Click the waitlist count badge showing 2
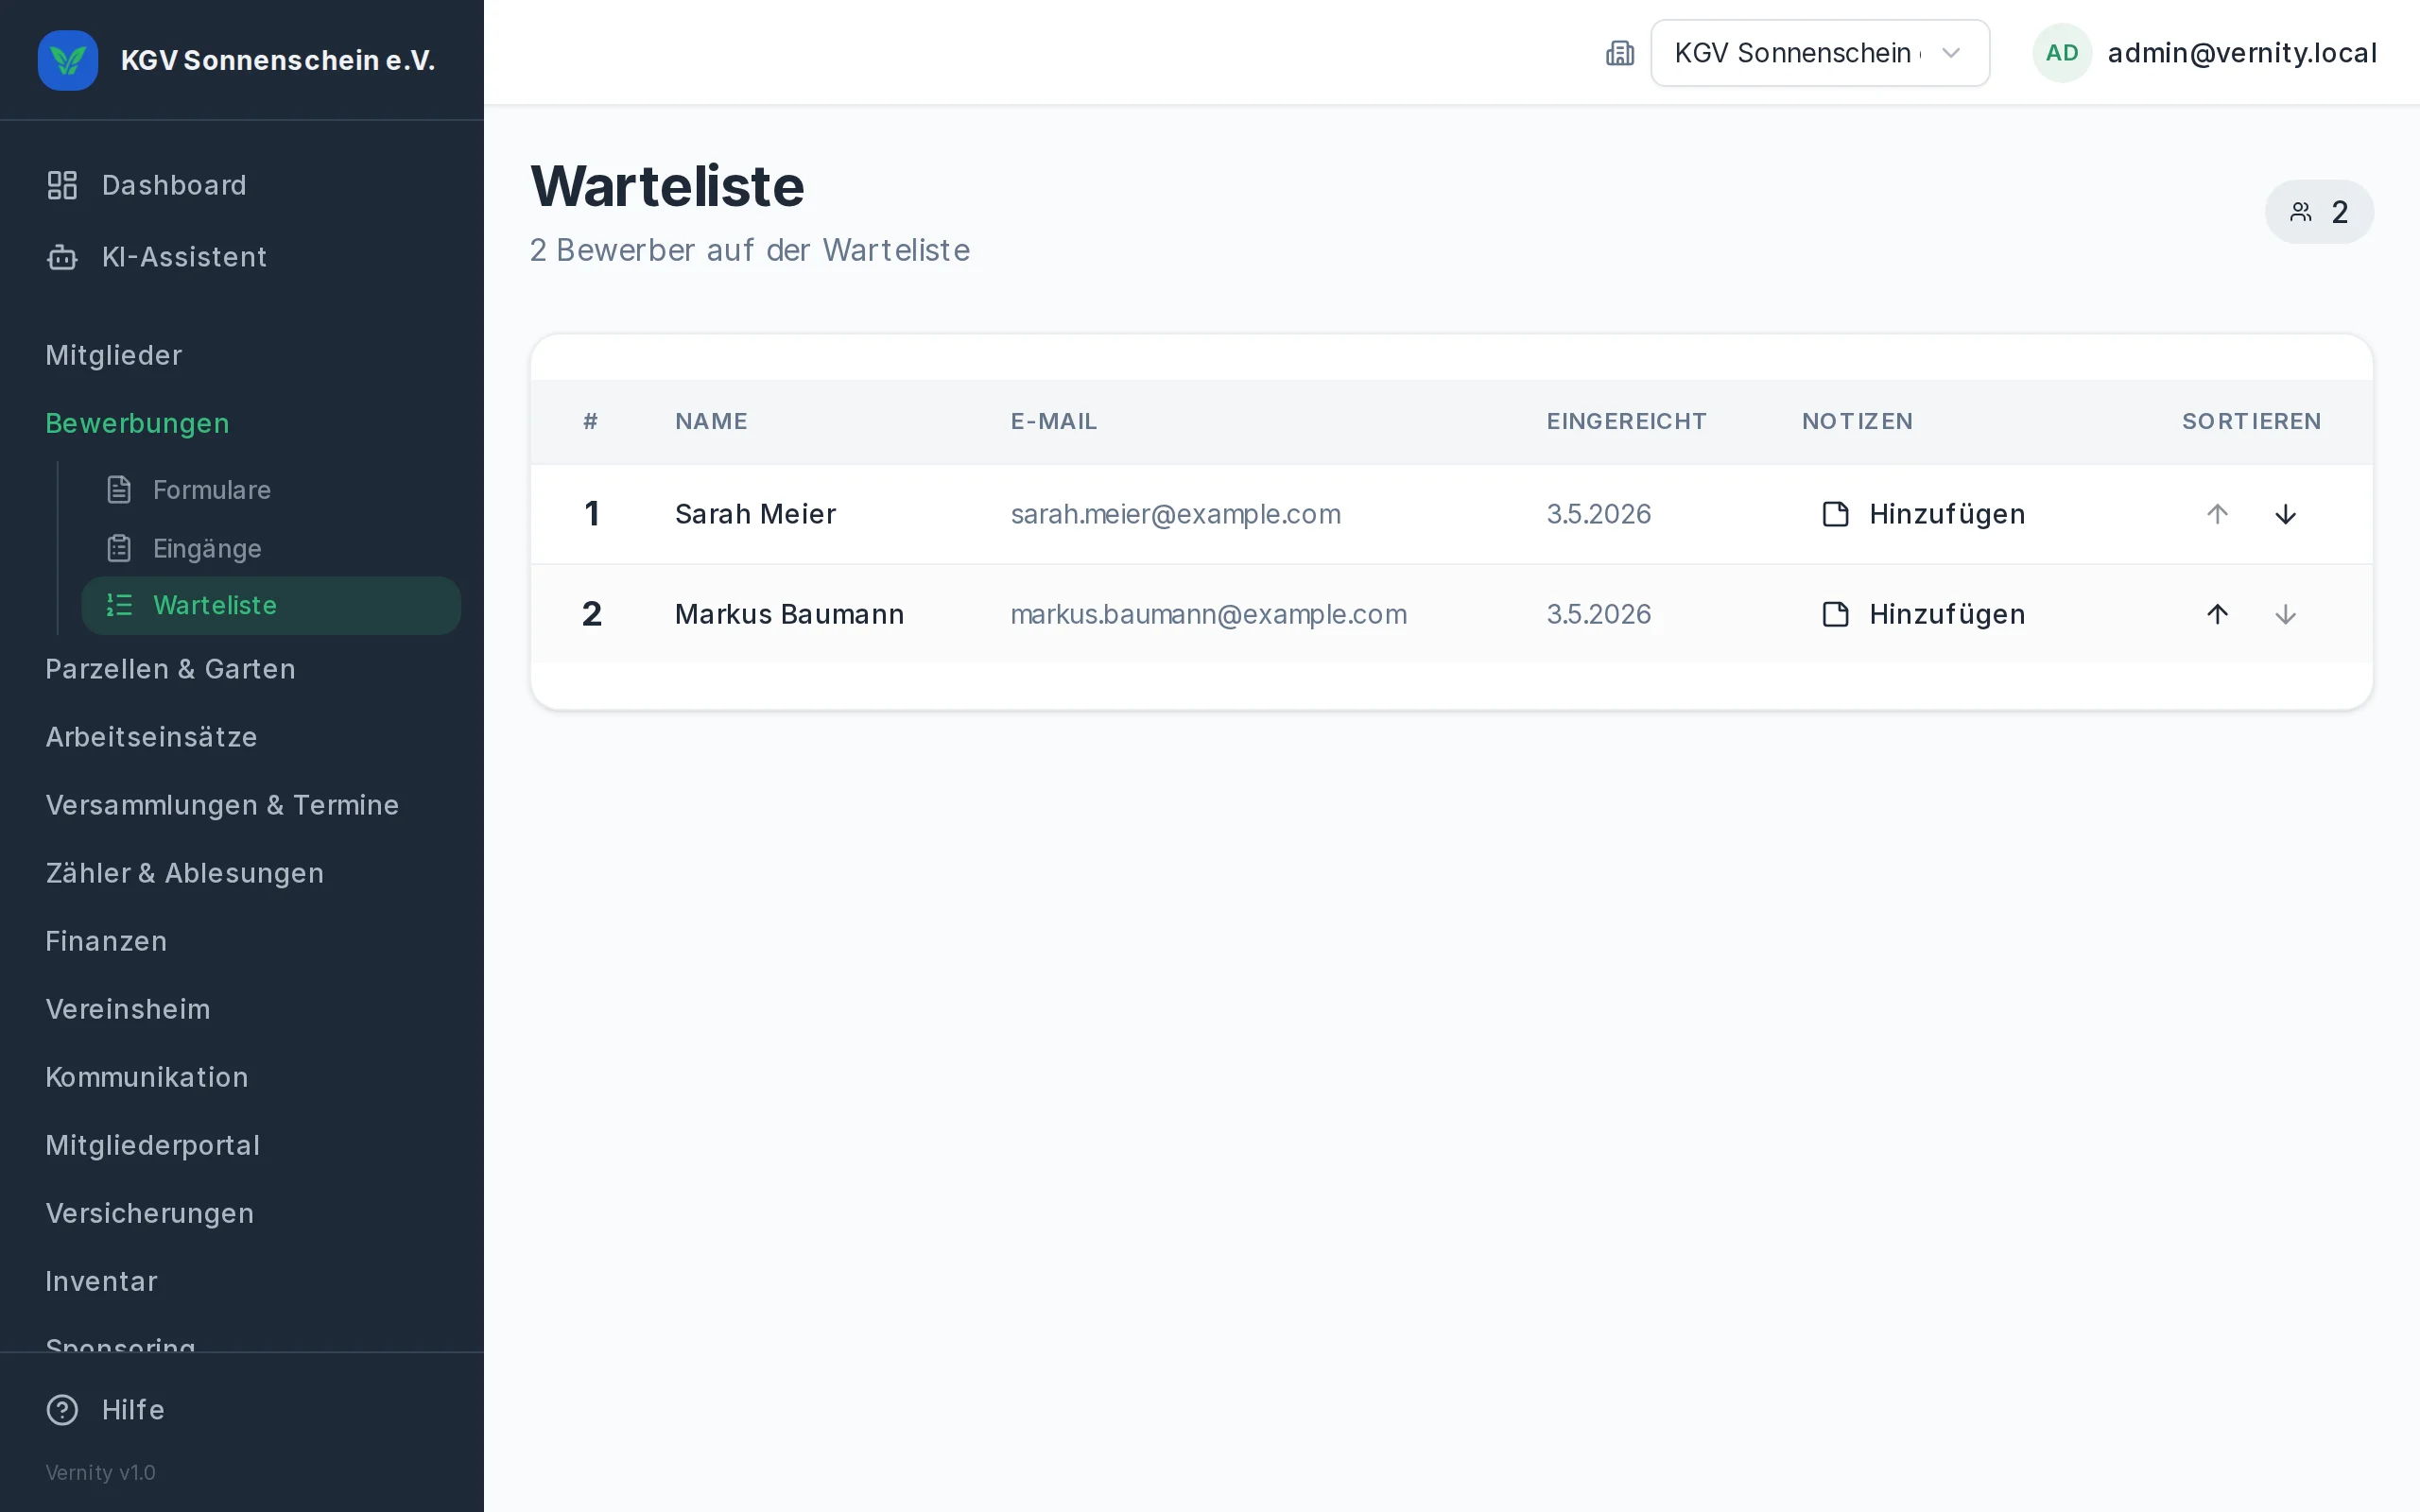 [2319, 212]
